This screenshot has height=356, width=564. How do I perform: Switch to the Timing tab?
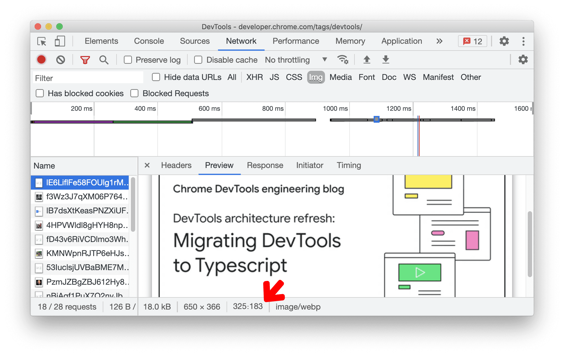[348, 166]
